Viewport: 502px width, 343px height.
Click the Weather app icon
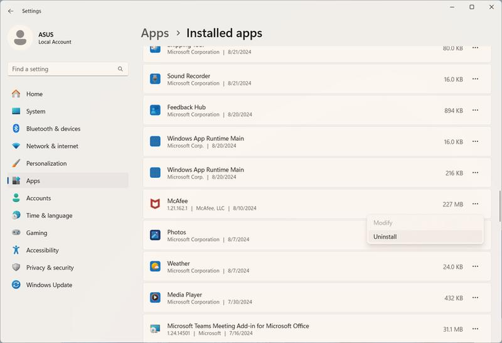tap(155, 266)
